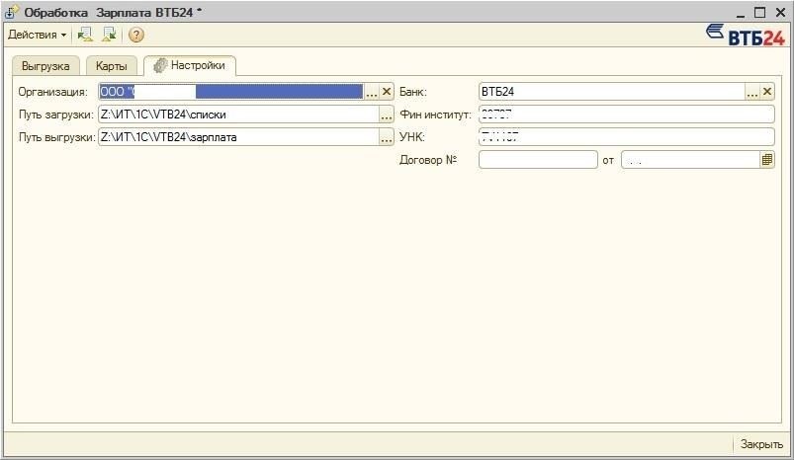Open Организация selection with ellipsis button
Image resolution: width=794 pixels, height=460 pixels.
tap(372, 92)
